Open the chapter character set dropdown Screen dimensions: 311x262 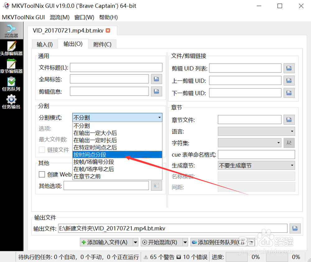pos(249,143)
